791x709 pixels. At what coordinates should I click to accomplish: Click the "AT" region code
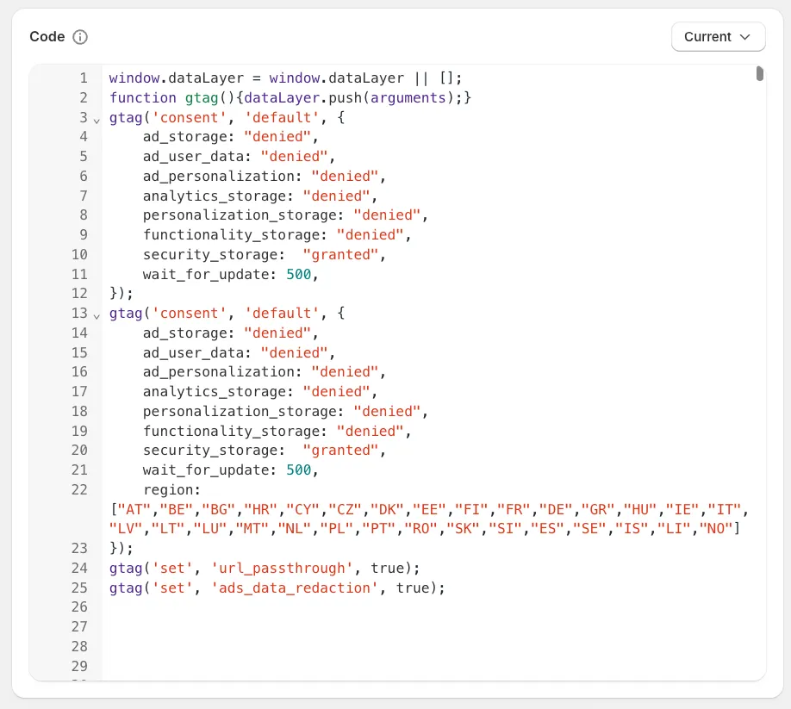pyautogui.click(x=134, y=509)
